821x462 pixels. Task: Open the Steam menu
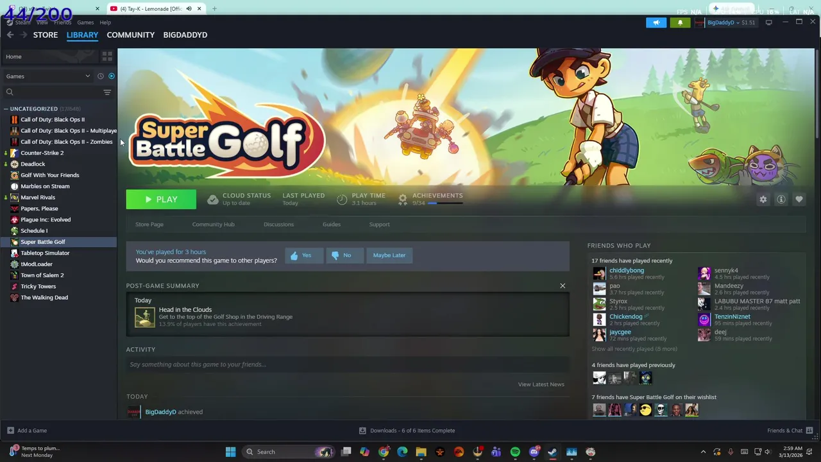click(23, 22)
